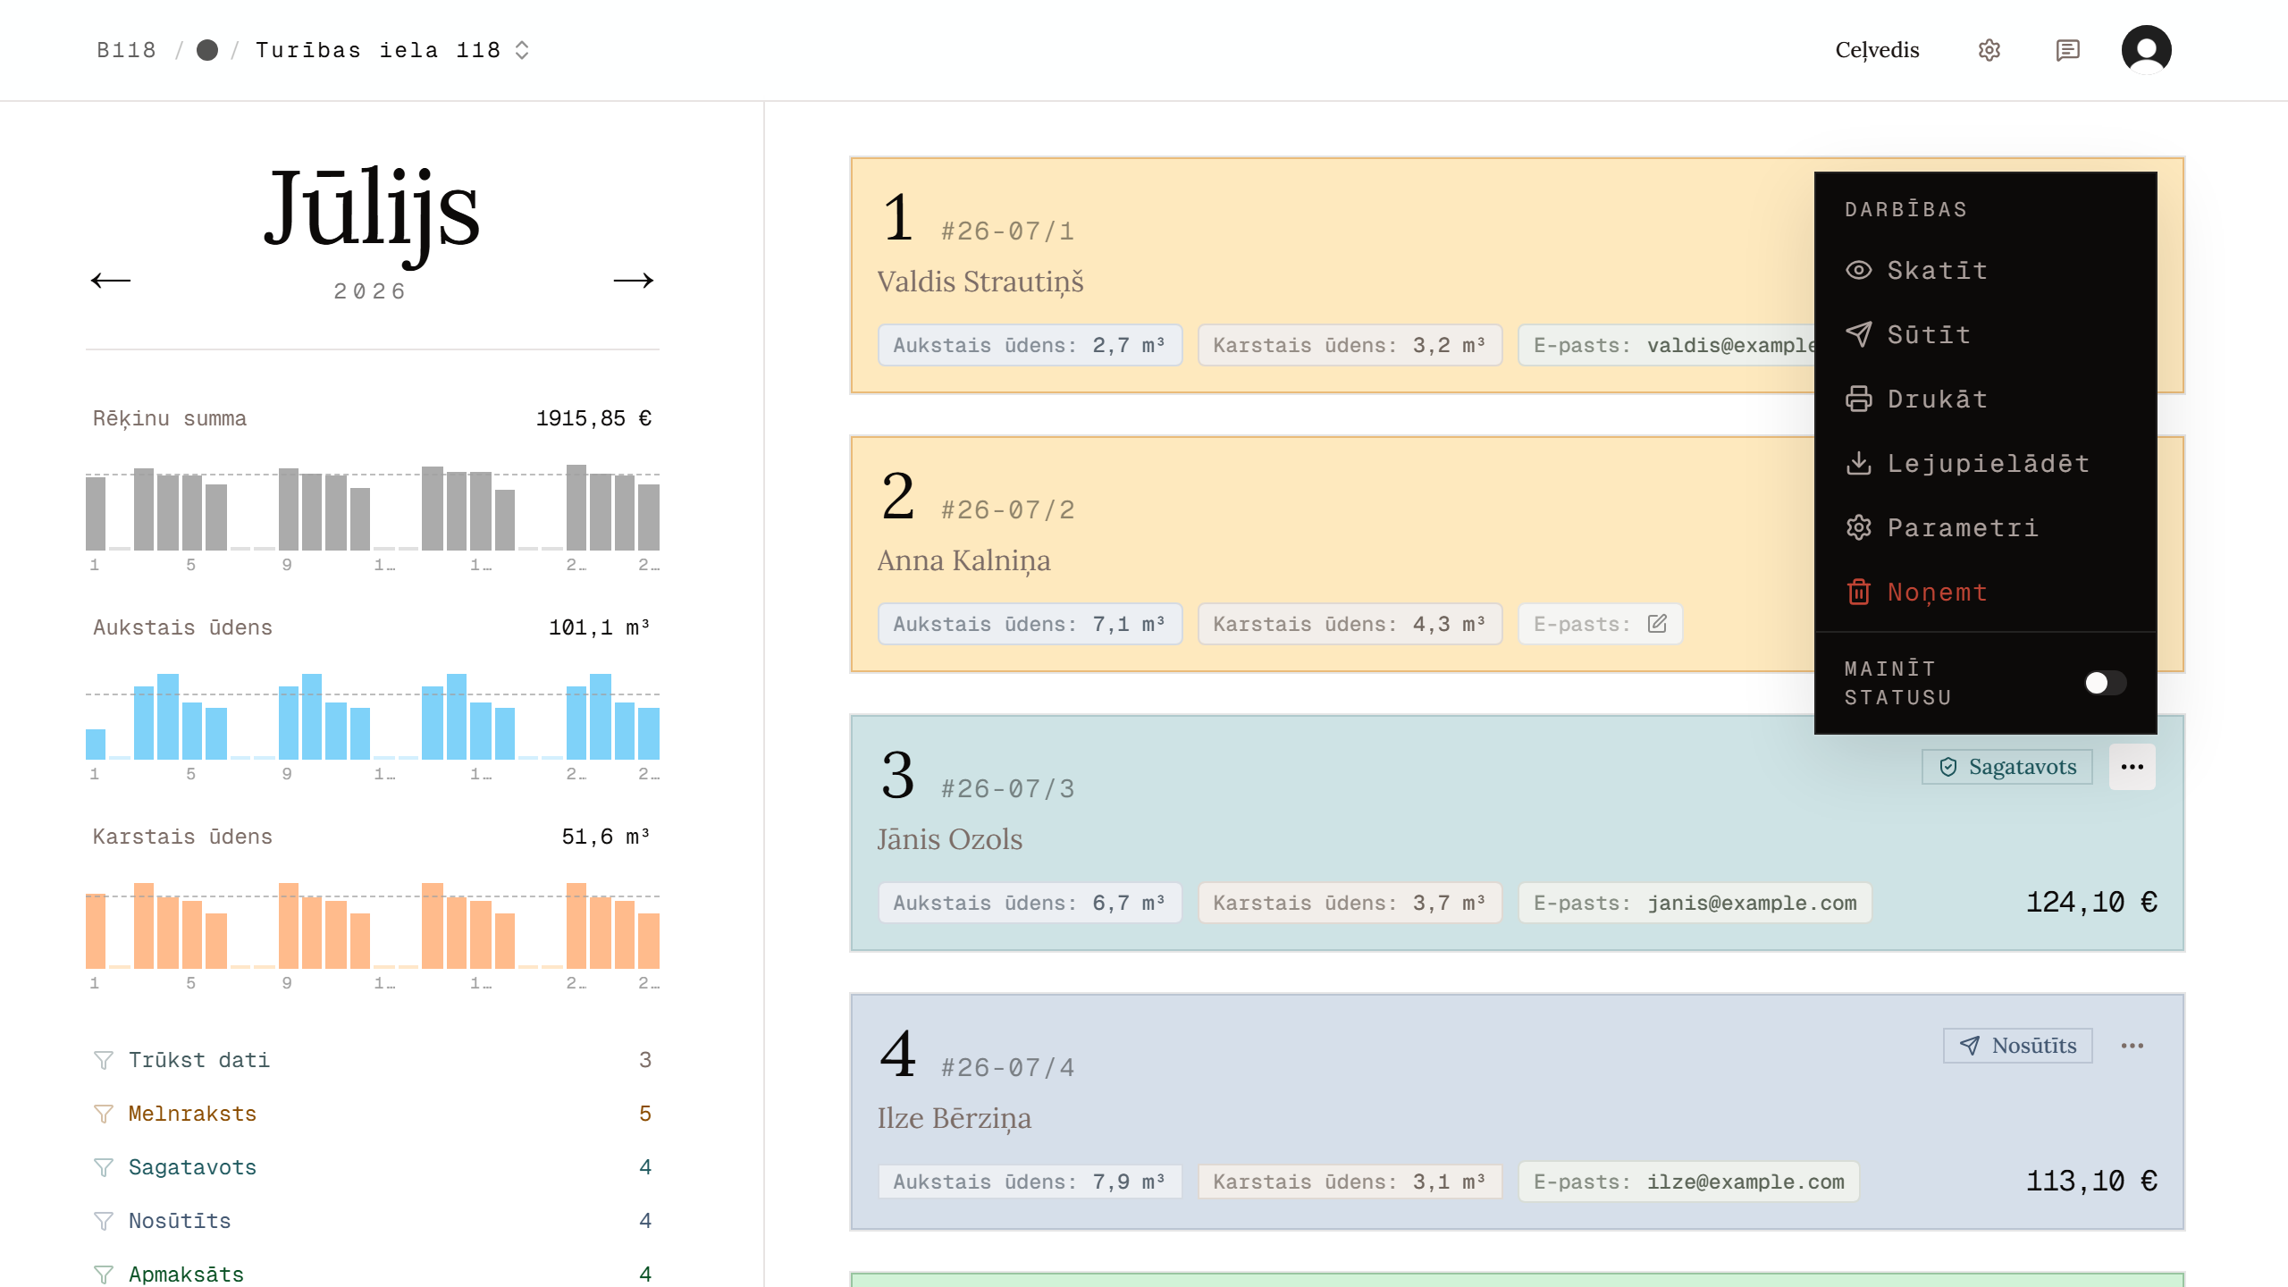Click Jānis Ozols cold water 6,7 m³ chip
This screenshot has height=1287, width=2288.
(1030, 903)
